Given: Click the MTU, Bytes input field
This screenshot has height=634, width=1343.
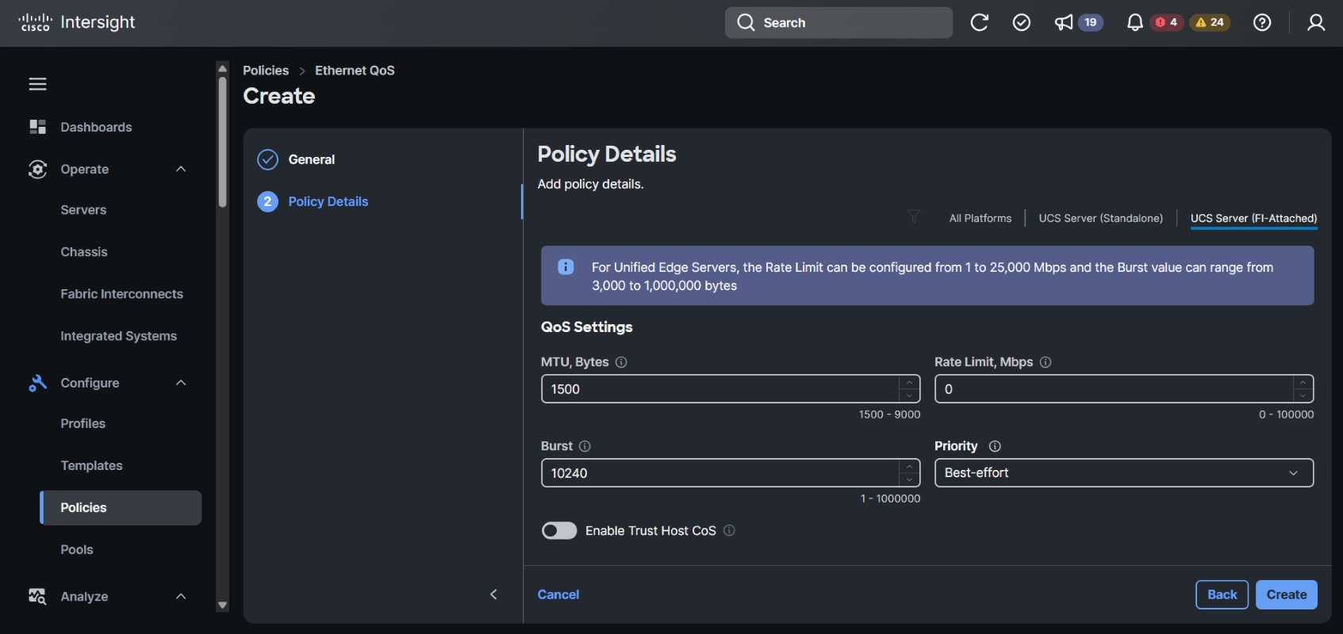Looking at the screenshot, I should (719, 389).
